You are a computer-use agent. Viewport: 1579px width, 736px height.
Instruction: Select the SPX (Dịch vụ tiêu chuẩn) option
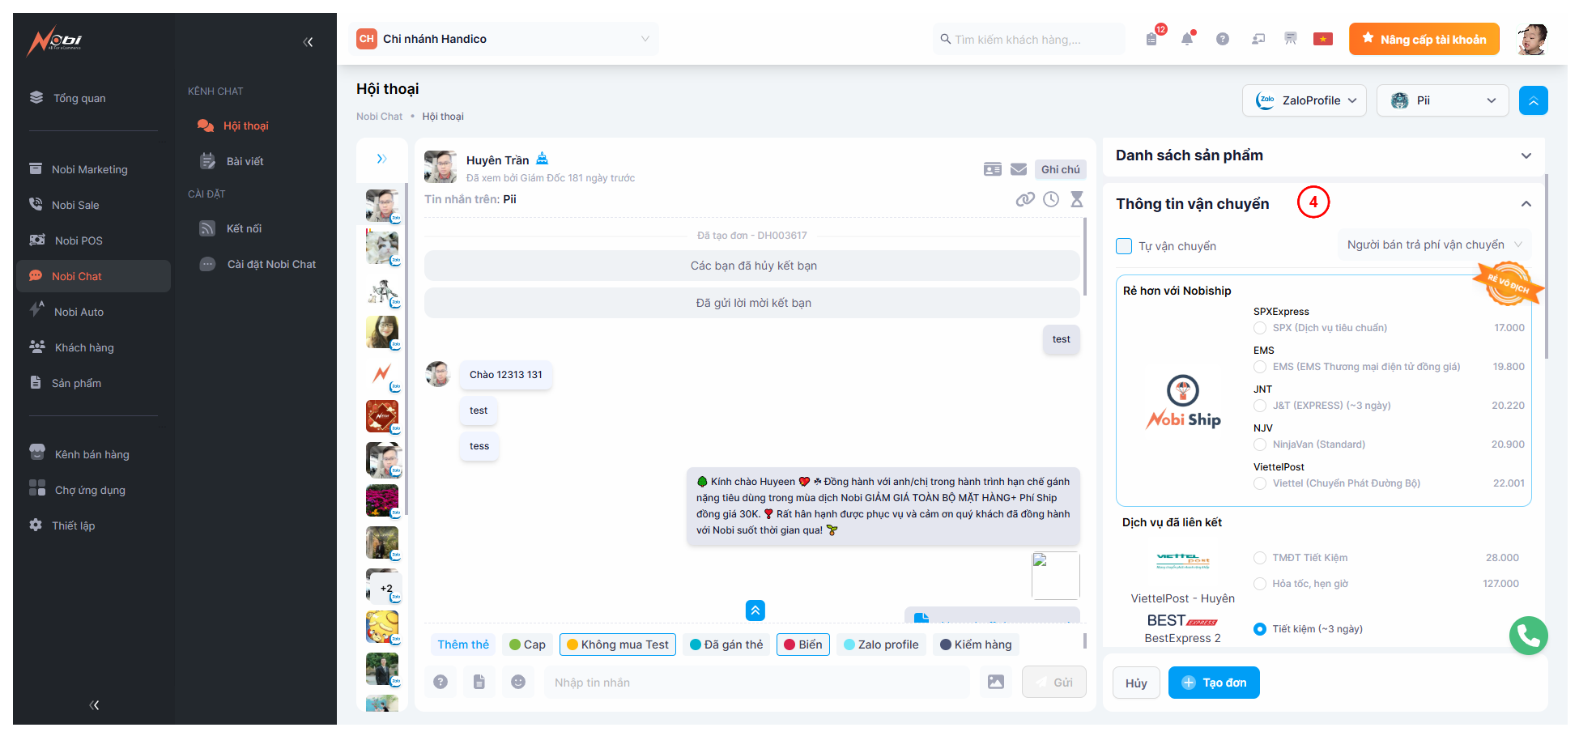point(1260,328)
